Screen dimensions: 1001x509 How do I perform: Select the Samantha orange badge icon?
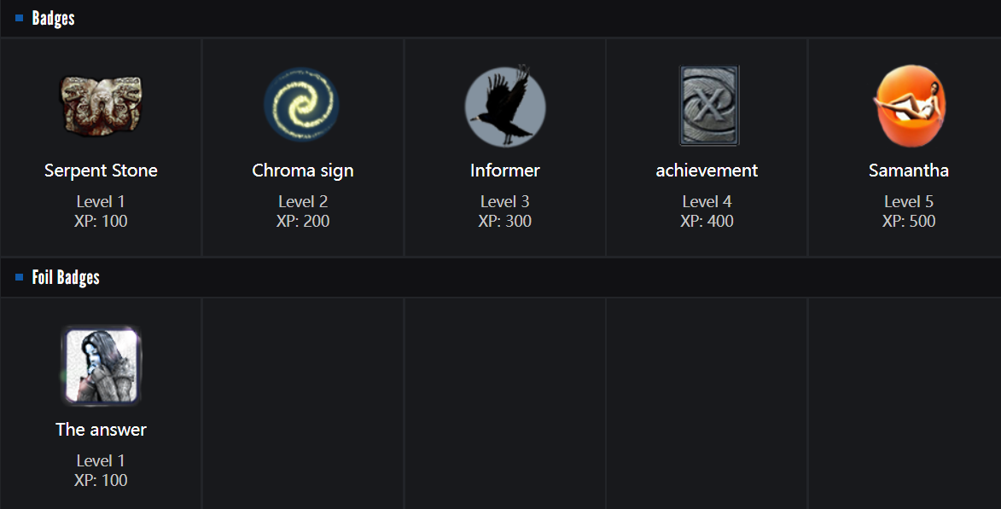[x=910, y=106]
